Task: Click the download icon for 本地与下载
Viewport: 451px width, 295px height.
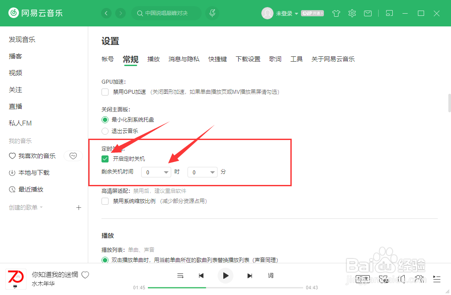Action: 12,173
